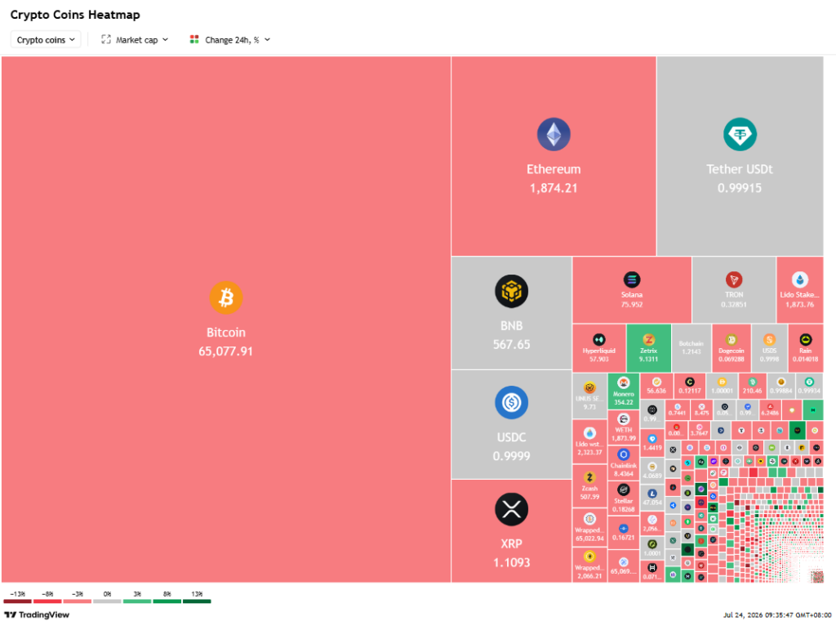
Task: Expand the Change 24h, % color dropdown
Action: [229, 39]
